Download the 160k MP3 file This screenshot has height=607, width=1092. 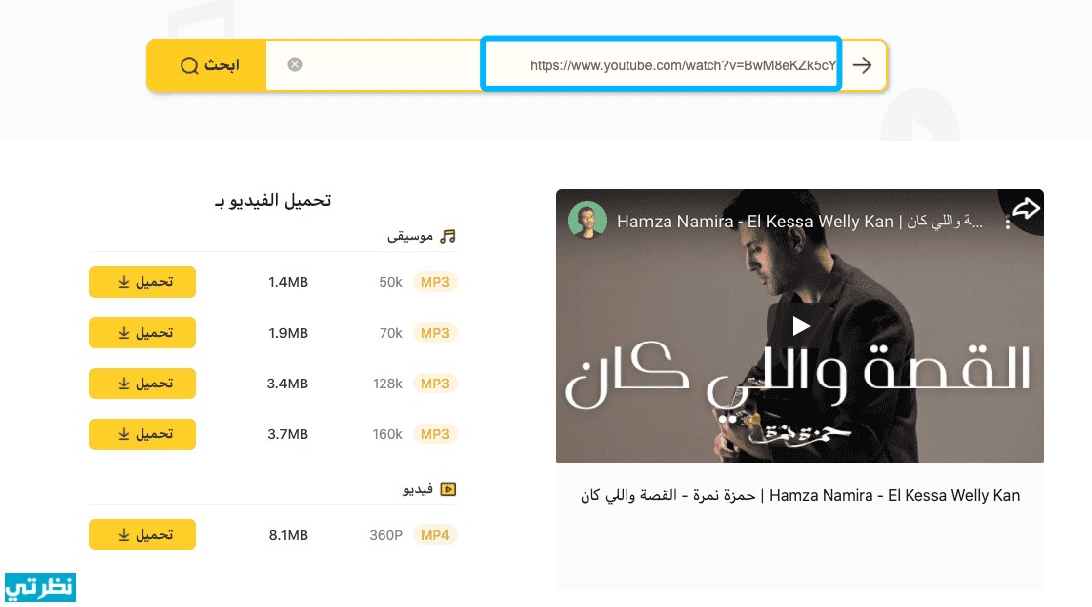click(x=142, y=434)
